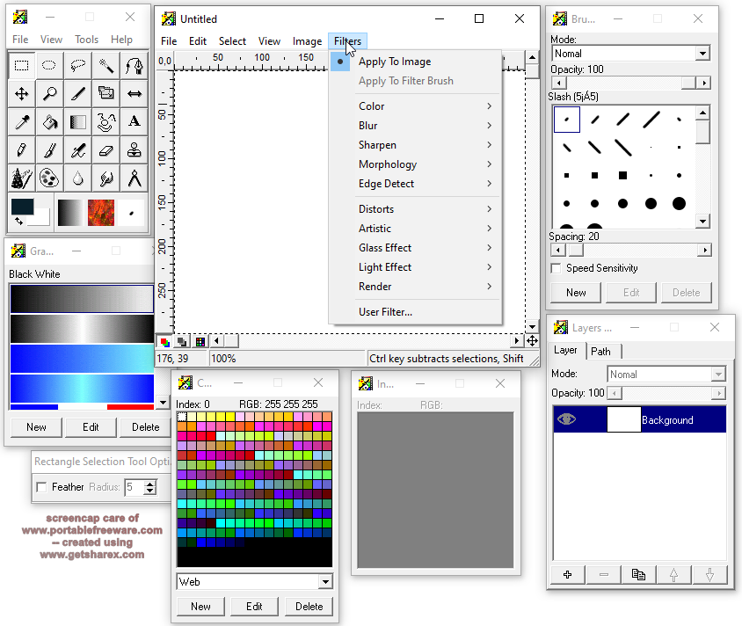Image resolution: width=742 pixels, height=626 pixels.
Task: Switch to the Path tab in Layers
Action: 602,351
